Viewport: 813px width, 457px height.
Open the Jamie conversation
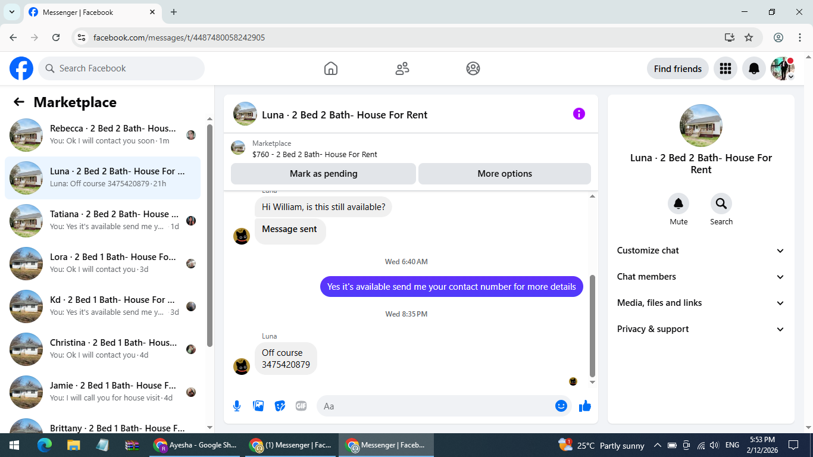(102, 392)
